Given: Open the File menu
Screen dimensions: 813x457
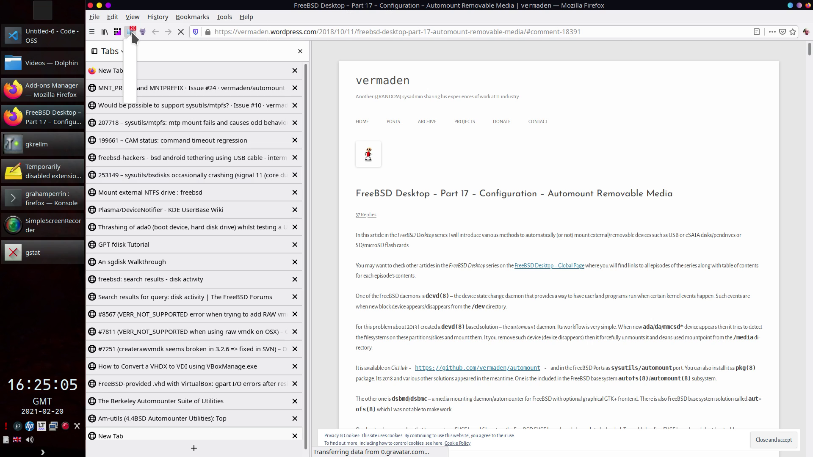Looking at the screenshot, I should point(94,17).
